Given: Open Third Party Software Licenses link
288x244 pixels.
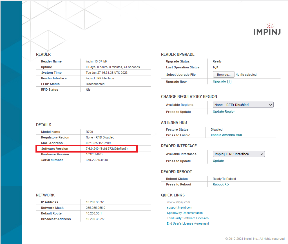Looking at the screenshot, I should click(x=188, y=218).
